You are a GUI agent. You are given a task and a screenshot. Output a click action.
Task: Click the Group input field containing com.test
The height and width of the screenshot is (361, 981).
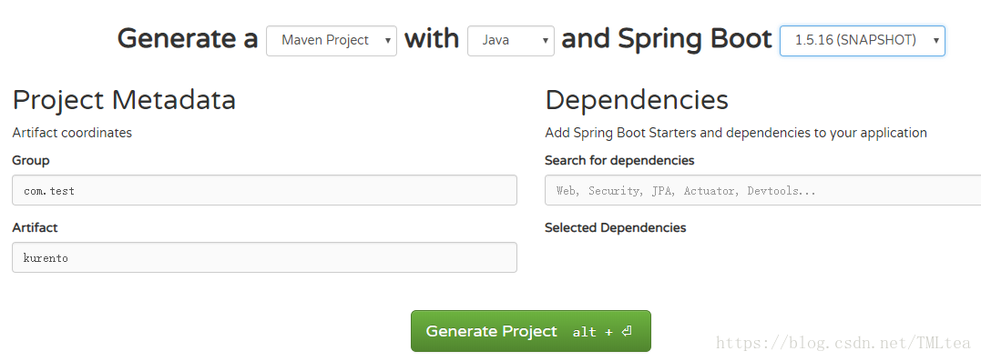pyautogui.click(x=264, y=190)
